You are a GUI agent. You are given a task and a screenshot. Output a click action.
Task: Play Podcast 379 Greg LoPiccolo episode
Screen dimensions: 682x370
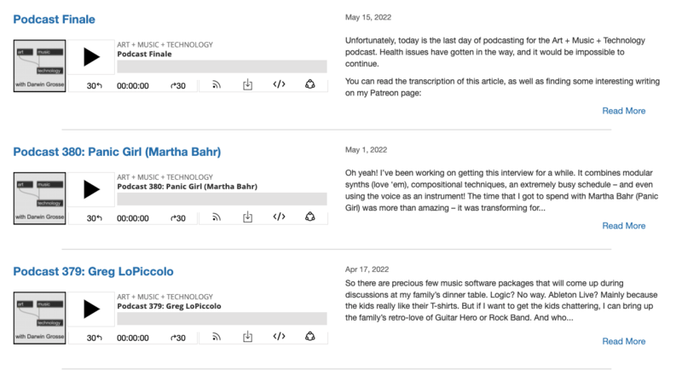91,309
